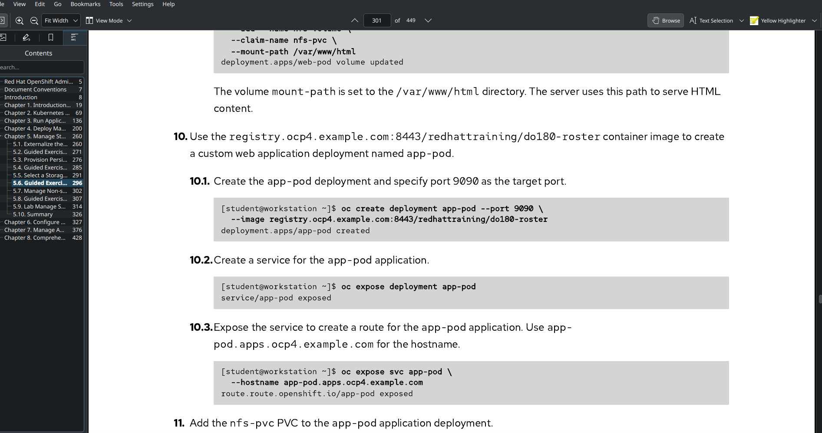Click the vertical scrollbar handle on right edge
The height and width of the screenshot is (433, 822).
tap(820, 299)
